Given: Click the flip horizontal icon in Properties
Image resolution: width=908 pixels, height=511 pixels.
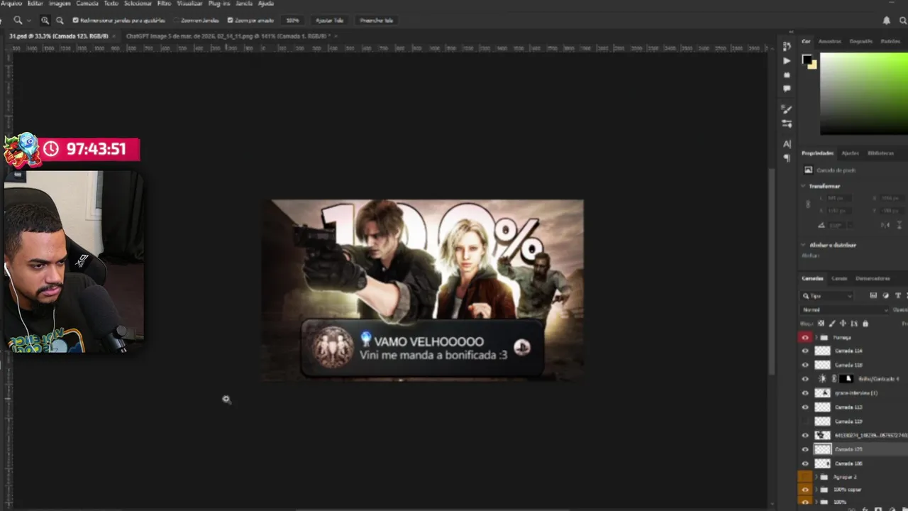Looking at the screenshot, I should coord(885,225).
